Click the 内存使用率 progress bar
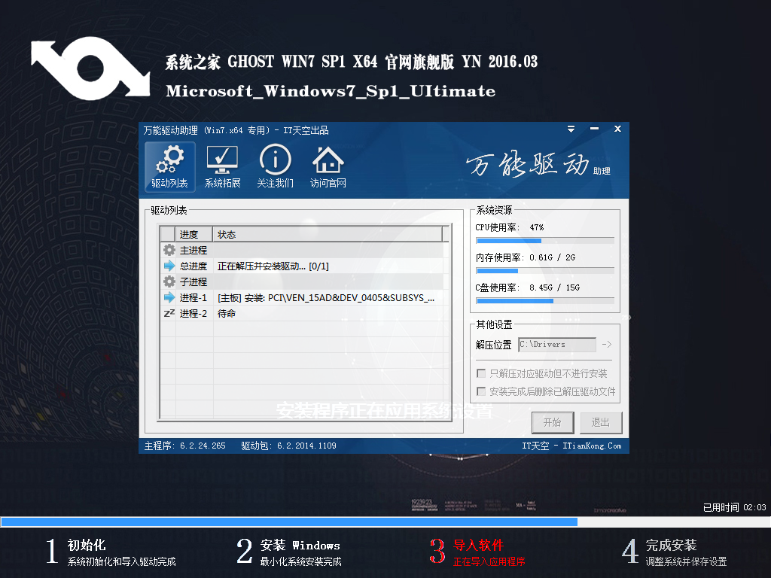 (x=545, y=271)
